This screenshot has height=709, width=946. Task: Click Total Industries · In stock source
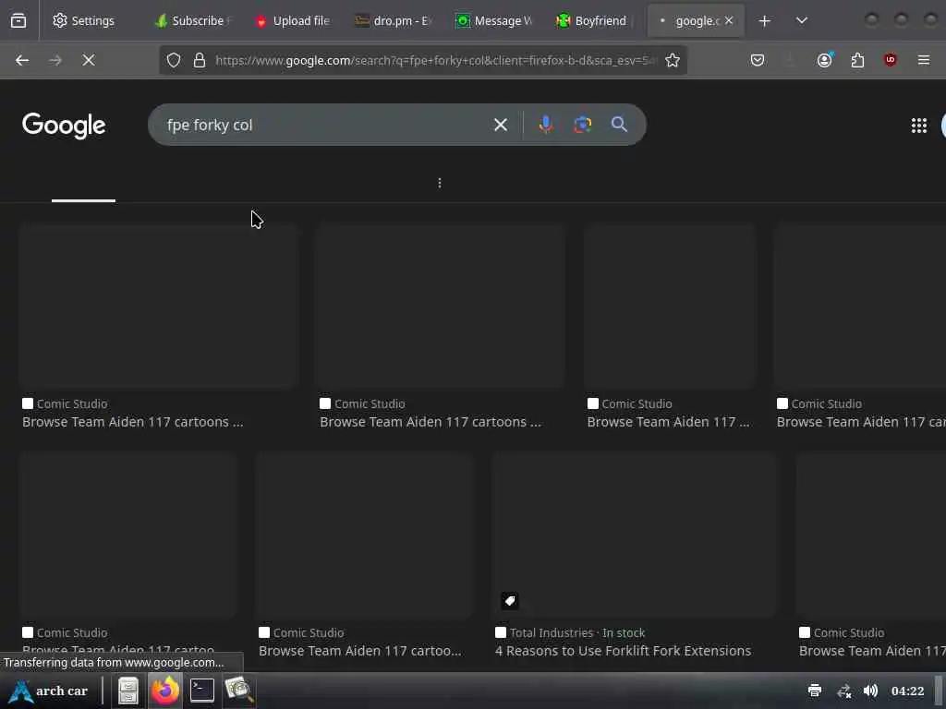click(576, 632)
